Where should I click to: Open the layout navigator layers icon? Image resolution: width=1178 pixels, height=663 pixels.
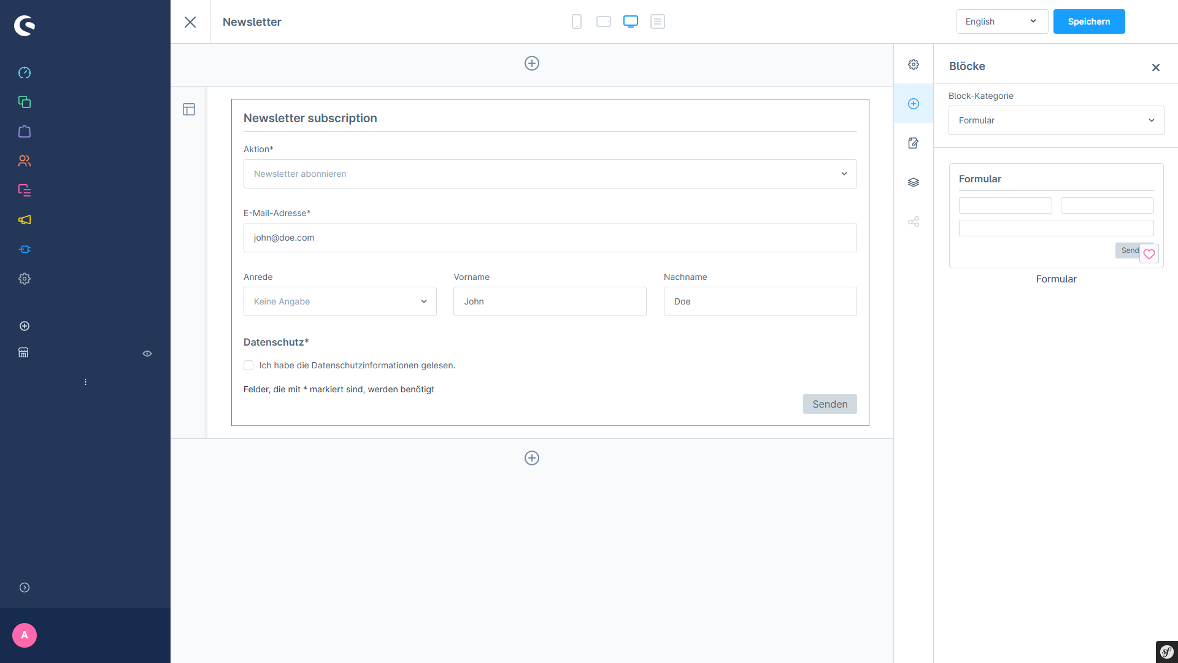click(914, 182)
